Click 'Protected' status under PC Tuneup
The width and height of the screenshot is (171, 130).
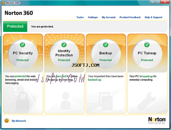pyautogui.click(x=147, y=60)
